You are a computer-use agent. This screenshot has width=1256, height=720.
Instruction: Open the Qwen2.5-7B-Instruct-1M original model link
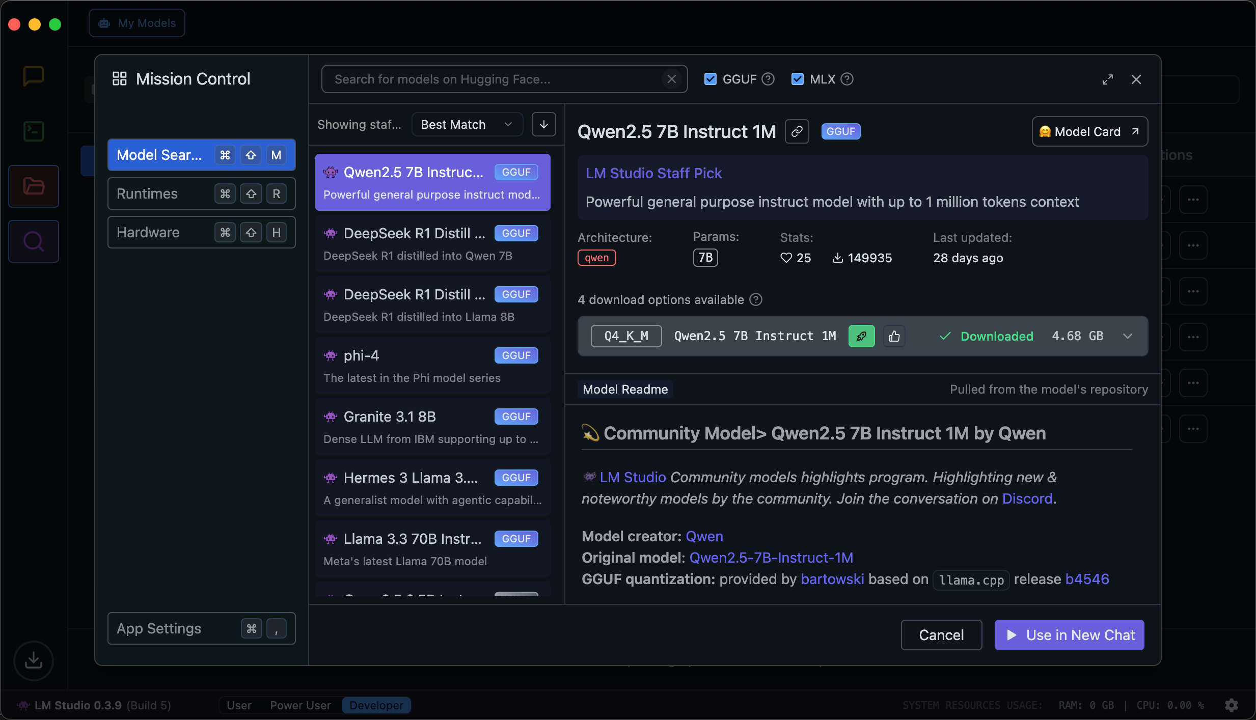click(771, 558)
